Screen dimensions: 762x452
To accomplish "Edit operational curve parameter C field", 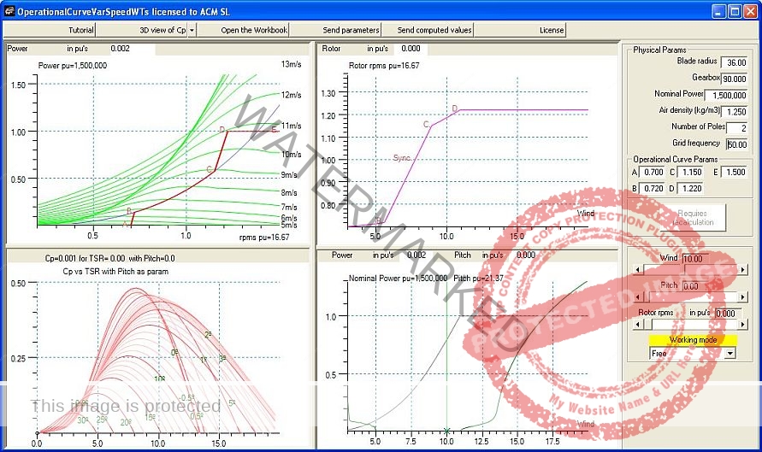I will click(690, 173).
